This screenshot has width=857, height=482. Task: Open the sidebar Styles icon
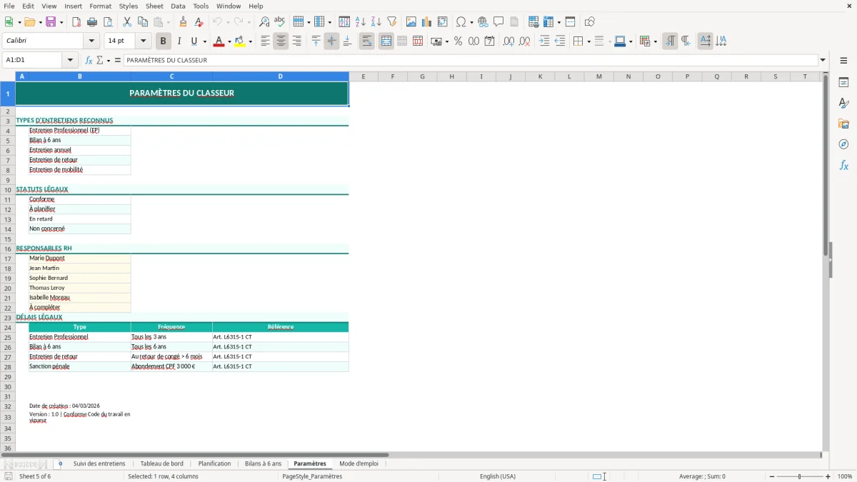843,104
